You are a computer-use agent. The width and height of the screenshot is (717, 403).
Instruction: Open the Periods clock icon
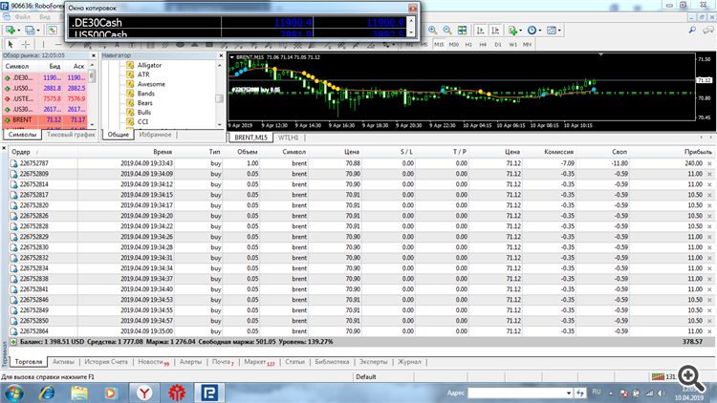point(532,31)
